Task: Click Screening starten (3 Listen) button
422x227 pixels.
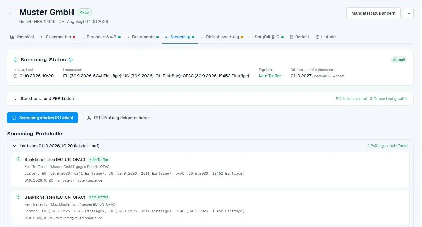Action: click(43, 118)
